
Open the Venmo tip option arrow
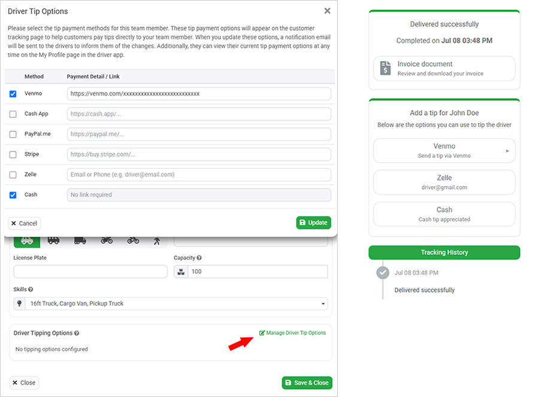[x=507, y=151]
